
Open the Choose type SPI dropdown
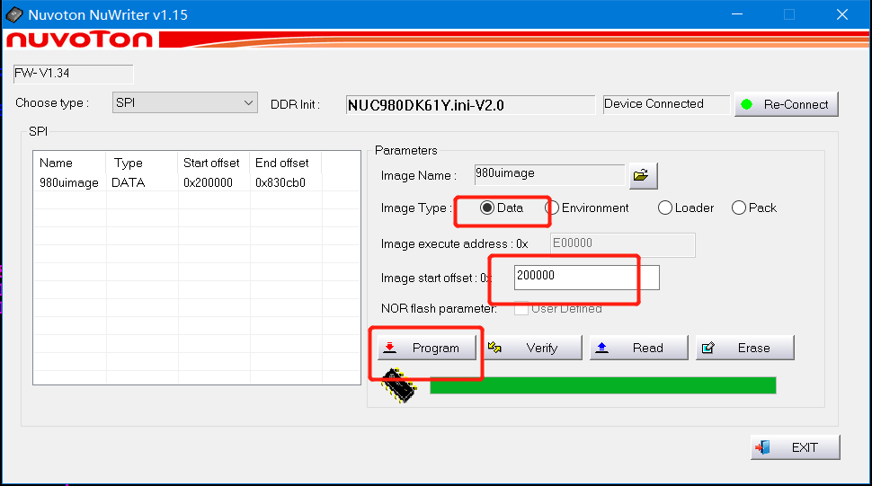coord(184,102)
